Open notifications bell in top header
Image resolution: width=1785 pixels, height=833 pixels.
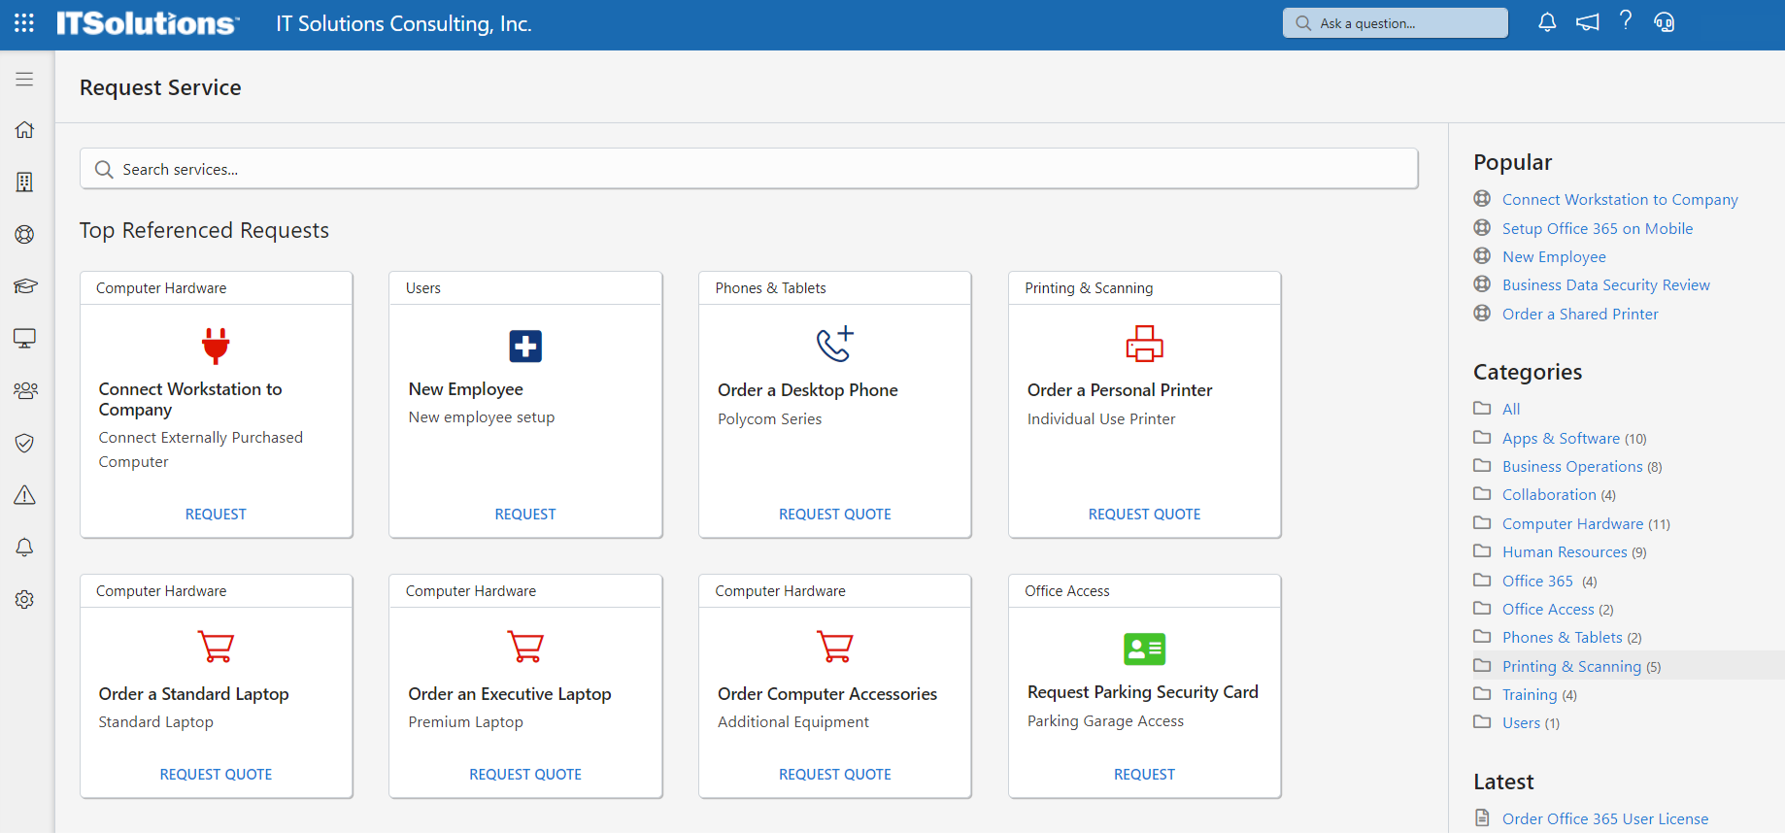1547,22
